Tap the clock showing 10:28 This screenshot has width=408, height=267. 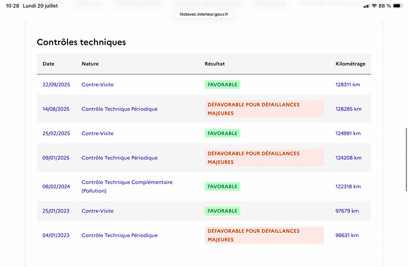(x=12, y=6)
